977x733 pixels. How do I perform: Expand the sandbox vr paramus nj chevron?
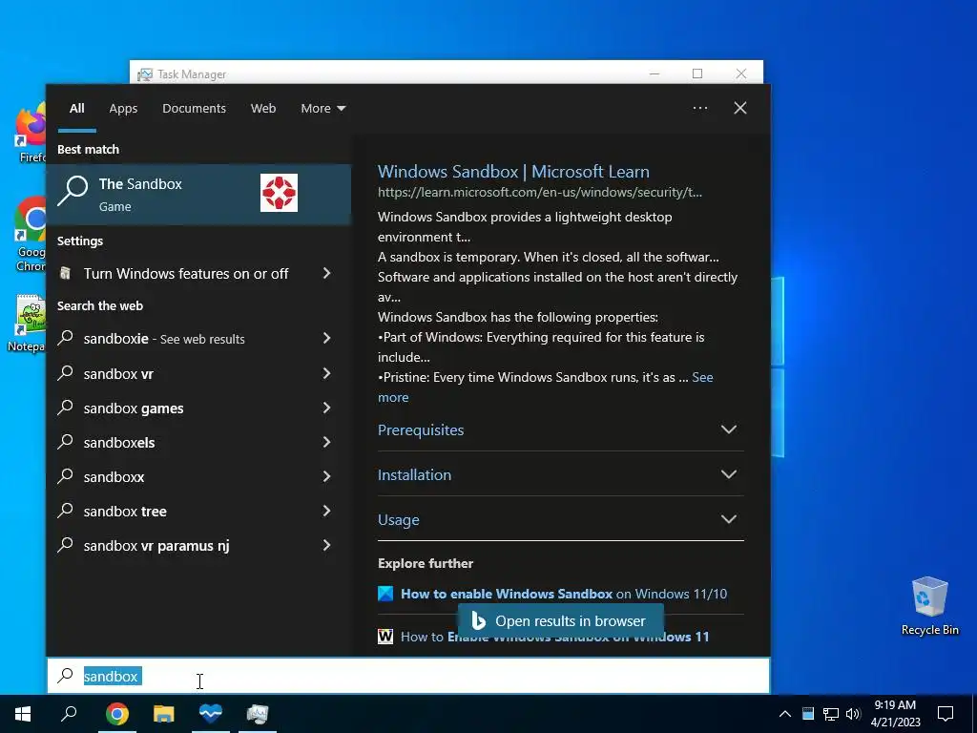(326, 545)
